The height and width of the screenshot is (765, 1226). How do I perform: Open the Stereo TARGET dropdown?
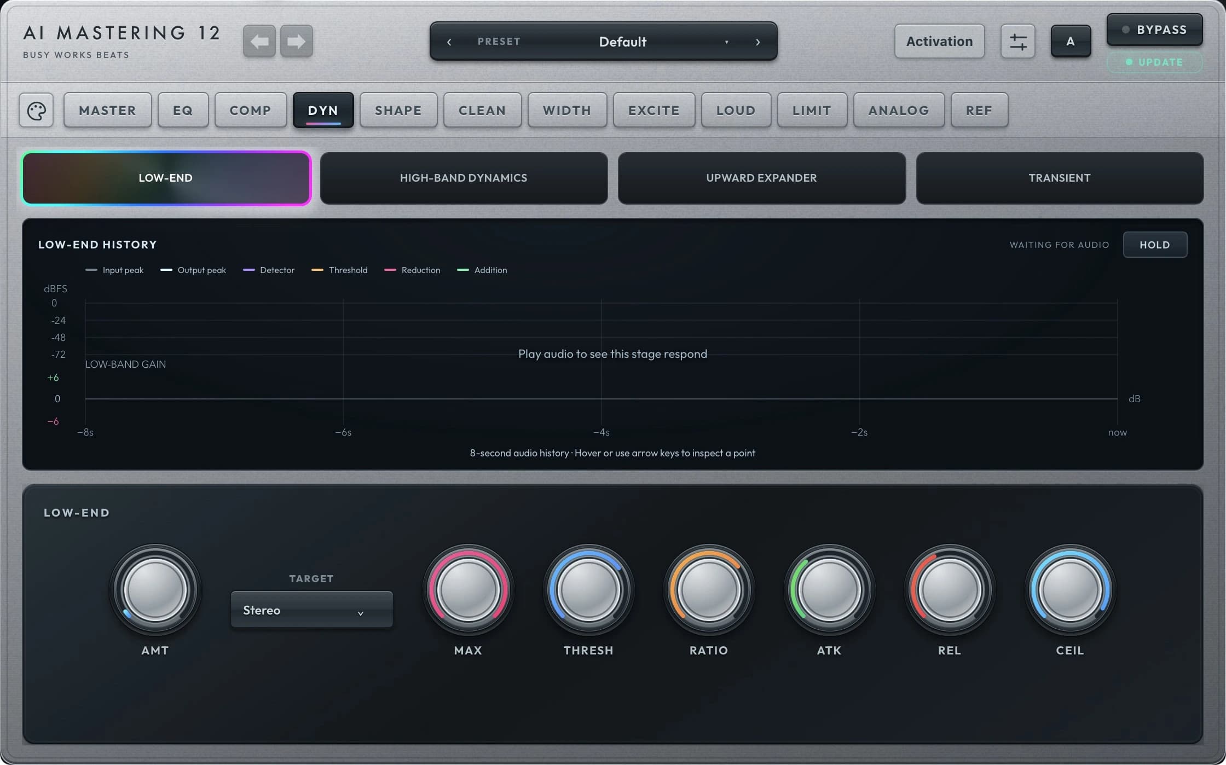tap(311, 610)
